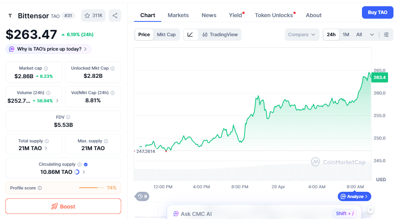Expand Total supply details arrow
This screenshot has width=397, height=219.
pyautogui.click(x=46, y=148)
